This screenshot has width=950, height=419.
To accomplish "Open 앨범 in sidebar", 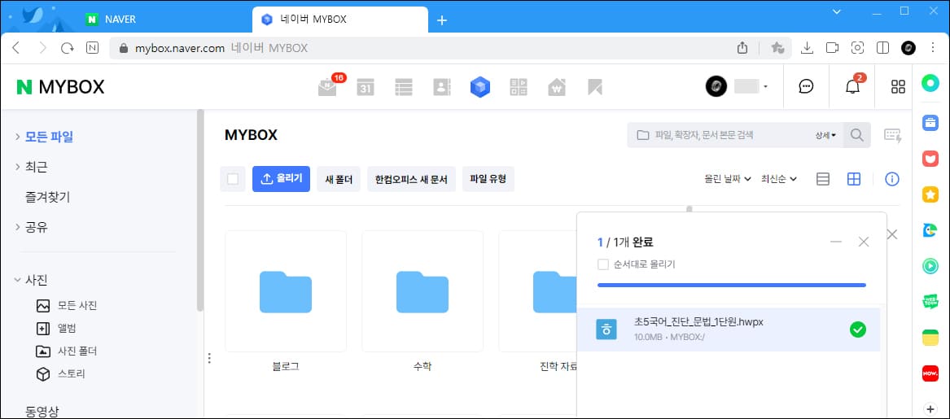I will [67, 329].
